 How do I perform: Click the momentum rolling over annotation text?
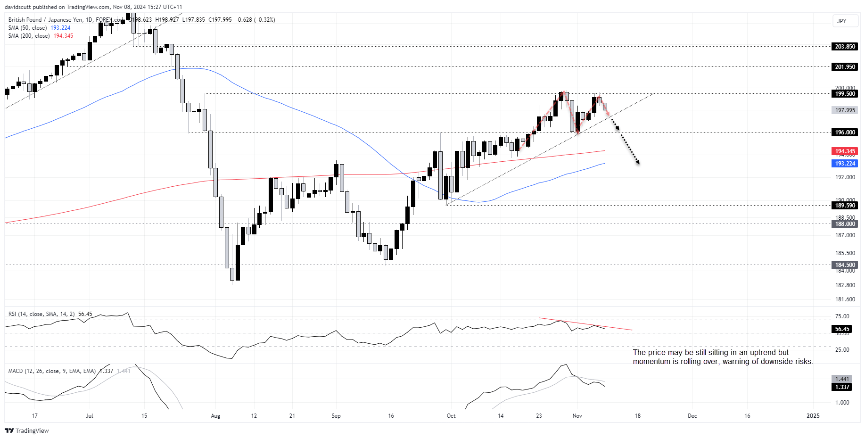click(x=723, y=357)
